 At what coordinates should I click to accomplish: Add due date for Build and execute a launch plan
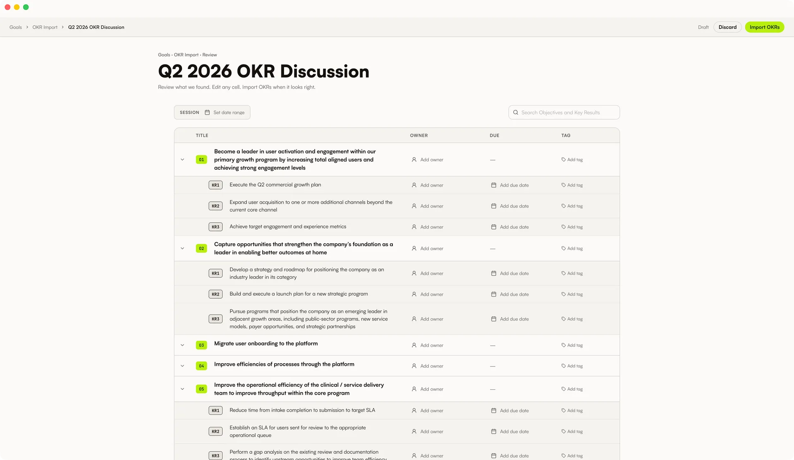pyautogui.click(x=510, y=295)
